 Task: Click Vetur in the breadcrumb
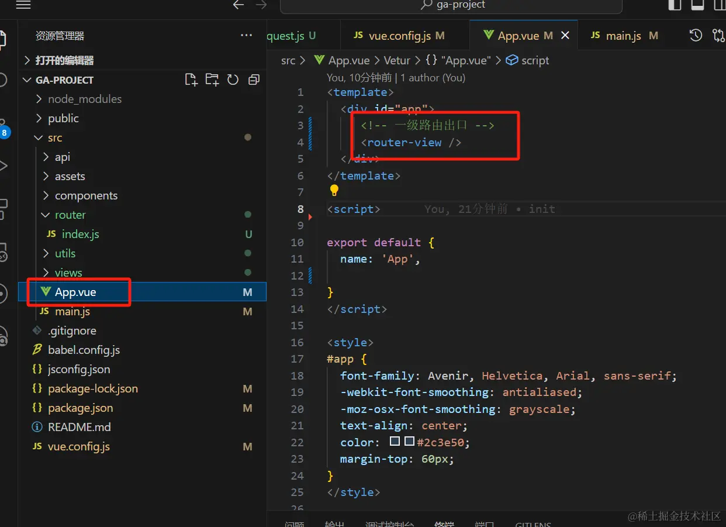click(x=397, y=60)
